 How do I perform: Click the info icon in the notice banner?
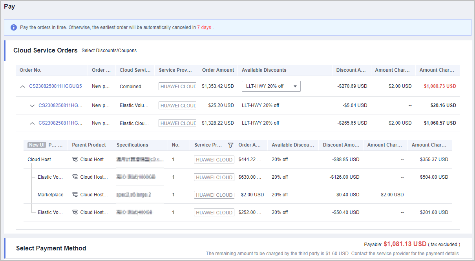[14, 27]
